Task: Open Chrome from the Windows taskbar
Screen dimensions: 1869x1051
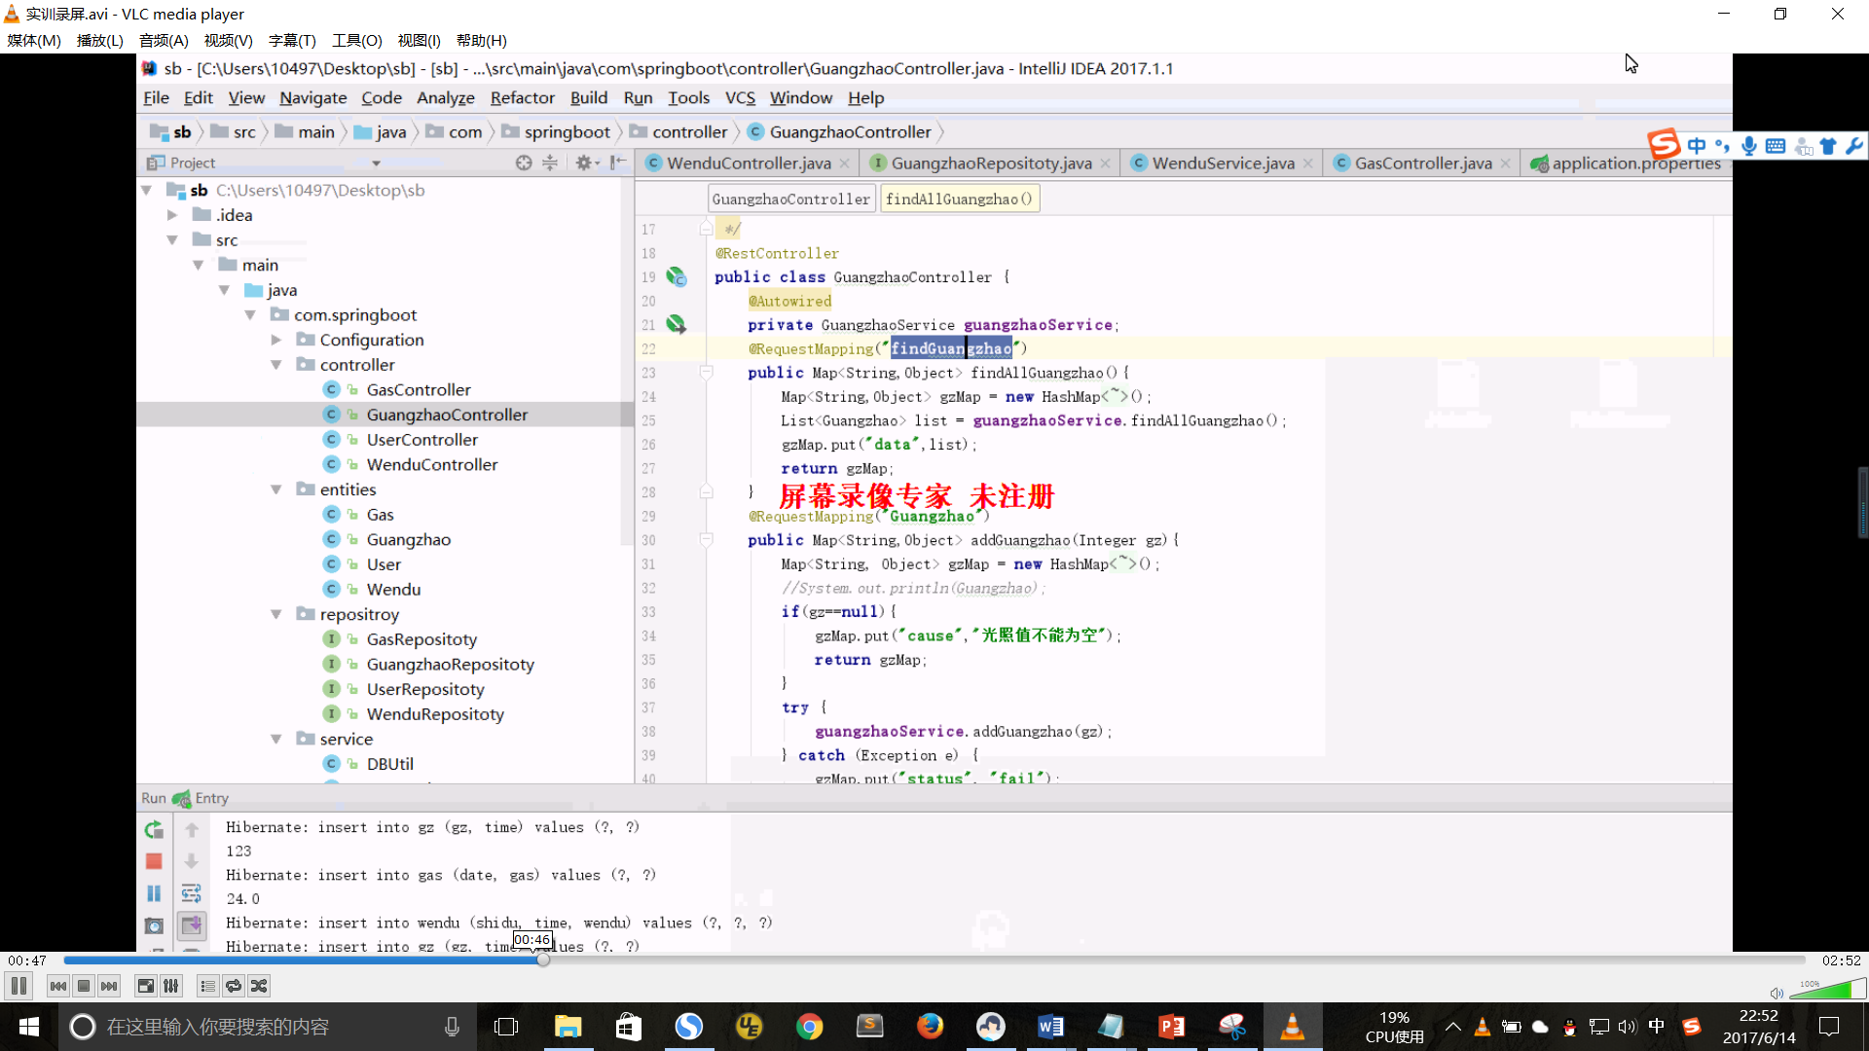Action: click(809, 1027)
